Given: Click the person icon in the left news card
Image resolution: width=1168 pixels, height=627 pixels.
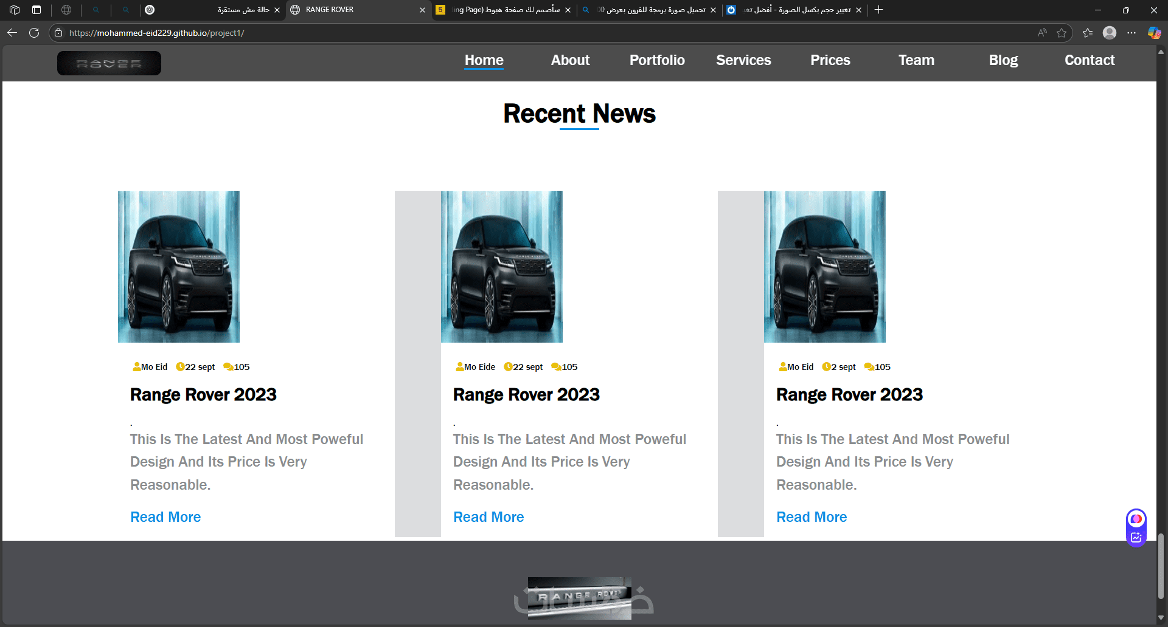Looking at the screenshot, I should coord(136,366).
